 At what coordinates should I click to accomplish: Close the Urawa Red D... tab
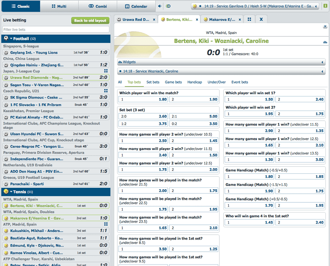154,20
